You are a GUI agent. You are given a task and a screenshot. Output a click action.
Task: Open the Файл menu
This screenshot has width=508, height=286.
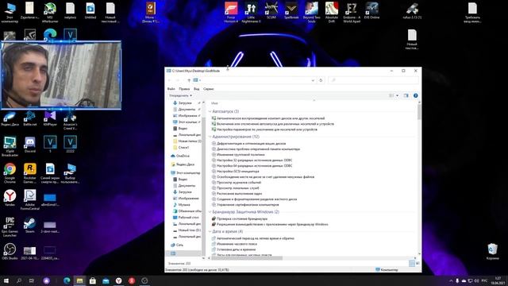click(171, 89)
